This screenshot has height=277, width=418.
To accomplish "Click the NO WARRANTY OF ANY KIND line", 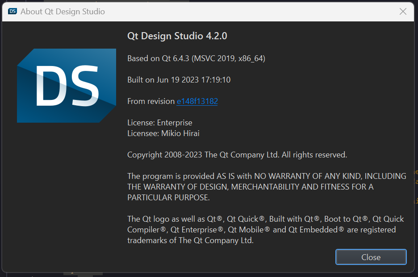I will click(x=267, y=176).
